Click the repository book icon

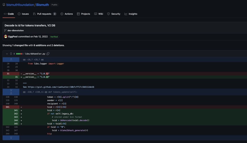pos(4,5)
